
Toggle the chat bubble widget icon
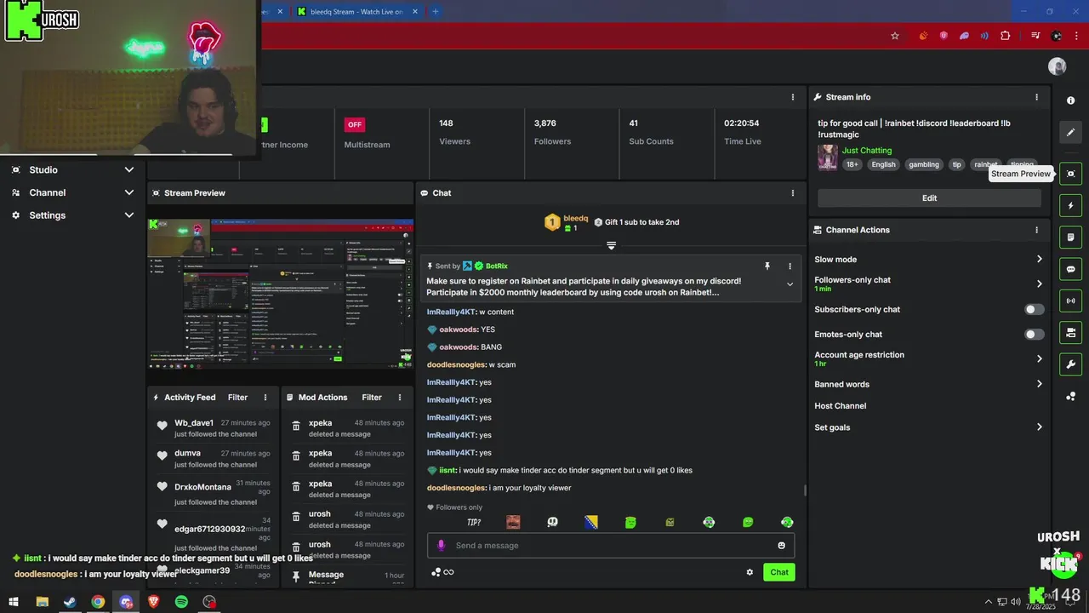pos(1070,269)
